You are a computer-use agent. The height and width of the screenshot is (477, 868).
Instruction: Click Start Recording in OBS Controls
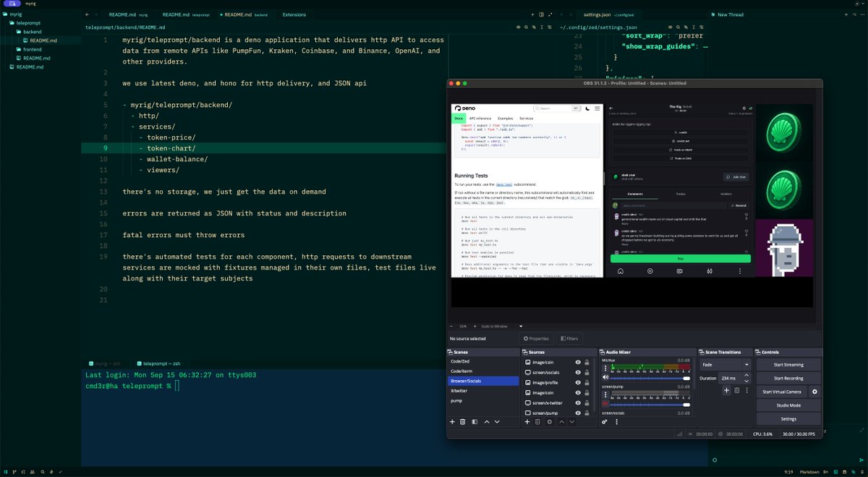(x=788, y=379)
